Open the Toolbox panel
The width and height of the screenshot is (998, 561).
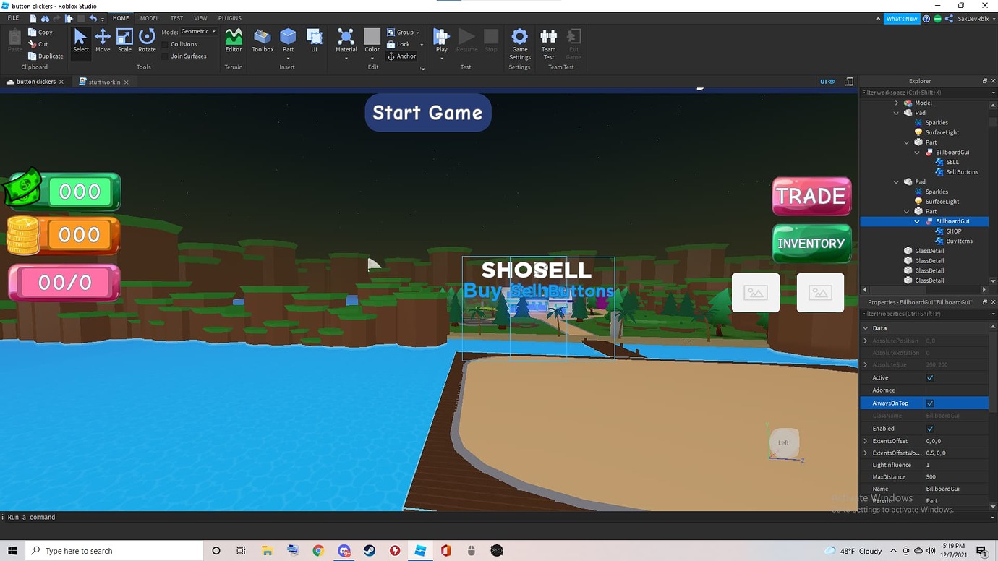click(x=263, y=40)
